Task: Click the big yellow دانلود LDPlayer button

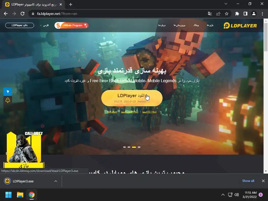Action: click(132, 98)
